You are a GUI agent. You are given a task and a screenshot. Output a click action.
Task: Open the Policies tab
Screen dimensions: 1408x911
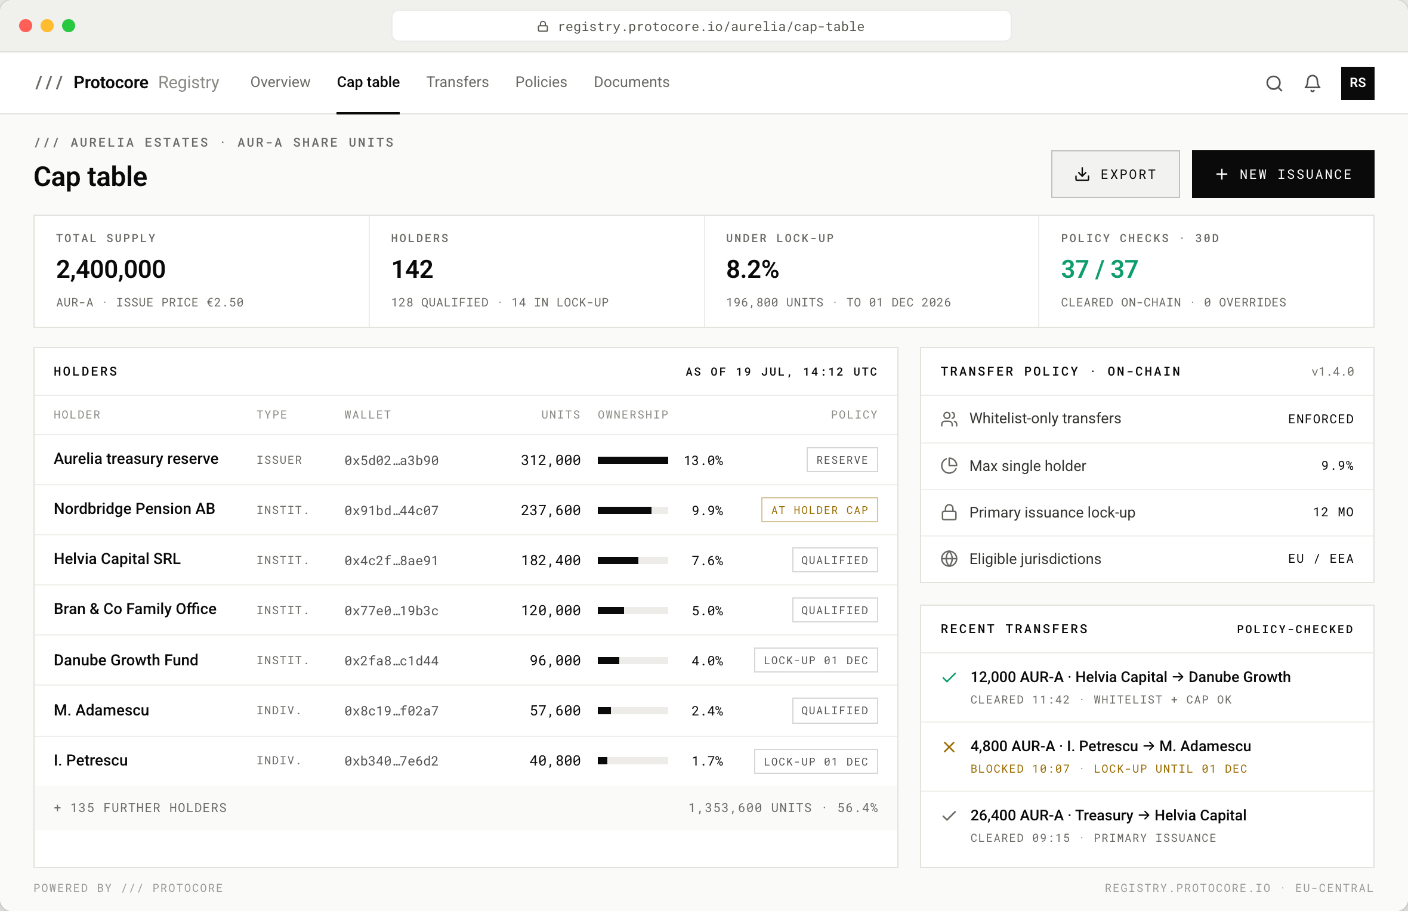point(541,82)
